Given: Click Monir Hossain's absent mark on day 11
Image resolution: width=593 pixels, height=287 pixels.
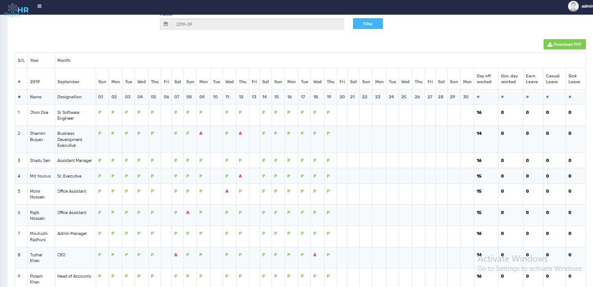Looking at the screenshot, I should click(x=227, y=191).
